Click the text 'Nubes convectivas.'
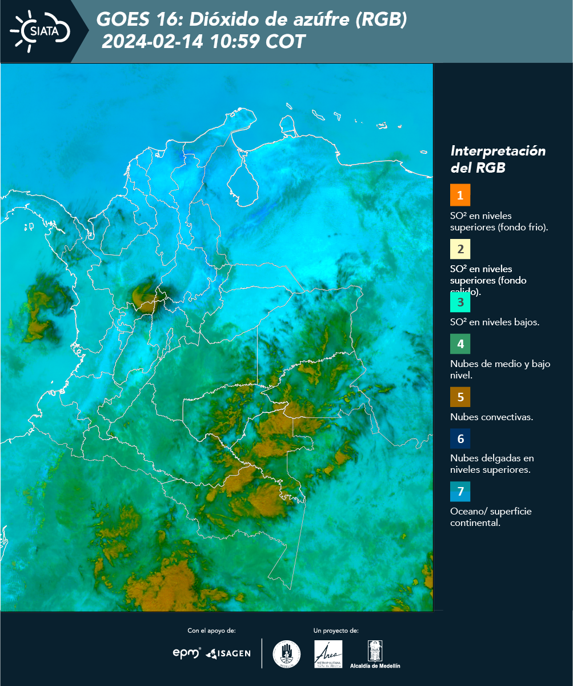The height and width of the screenshot is (686, 573). pos(492,417)
